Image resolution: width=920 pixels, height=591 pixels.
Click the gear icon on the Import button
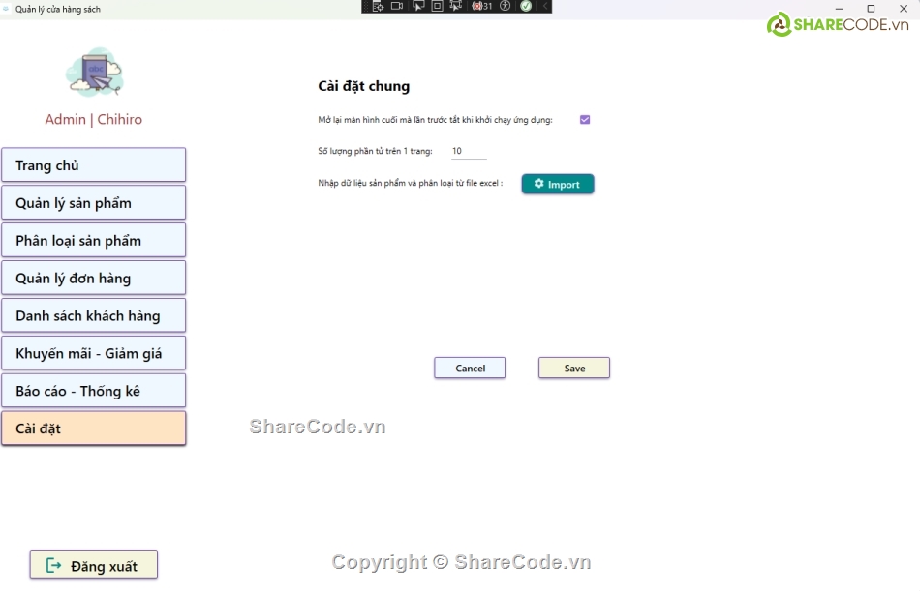point(539,184)
